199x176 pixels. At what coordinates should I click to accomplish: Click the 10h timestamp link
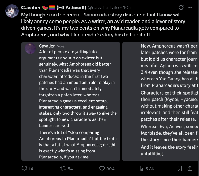(127, 8)
